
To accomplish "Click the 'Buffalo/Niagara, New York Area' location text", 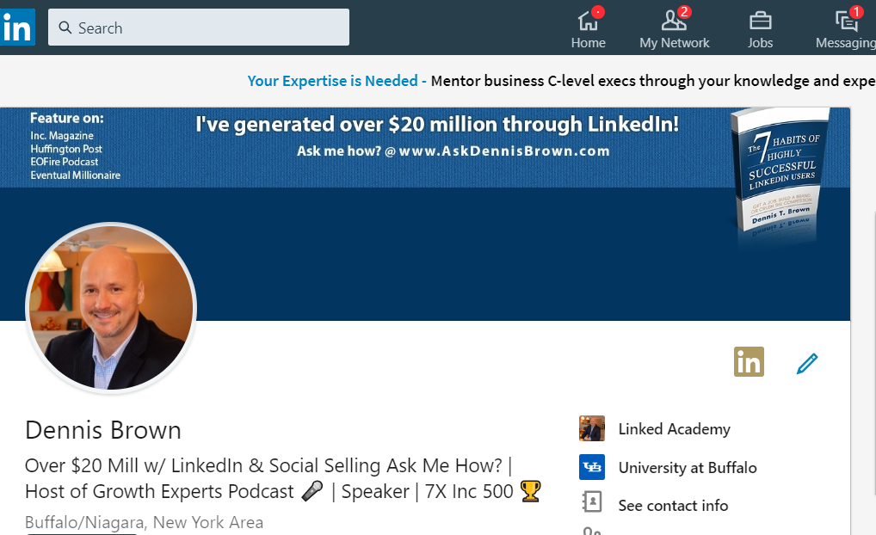I will tap(145, 523).
